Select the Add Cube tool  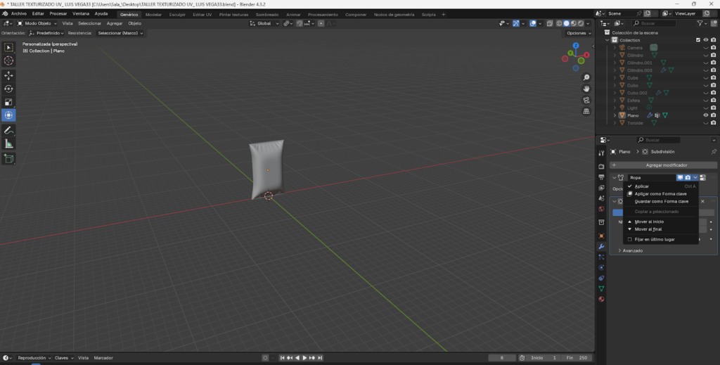[x=8, y=159]
